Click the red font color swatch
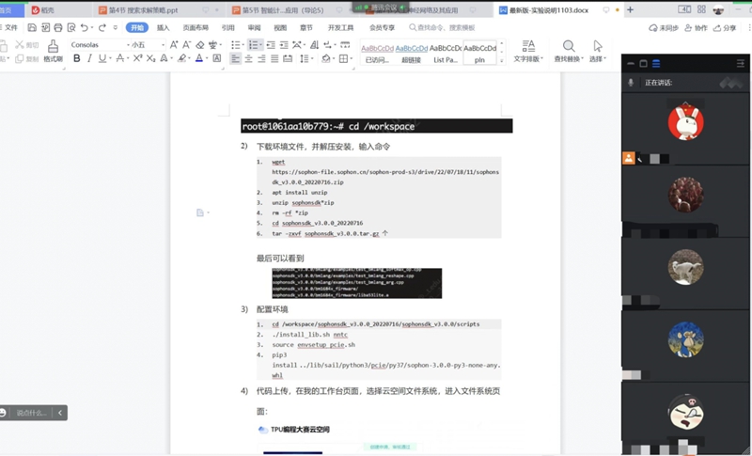Screen dimensions: 752x456 click(x=198, y=58)
